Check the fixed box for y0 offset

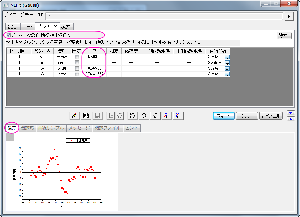(77, 57)
